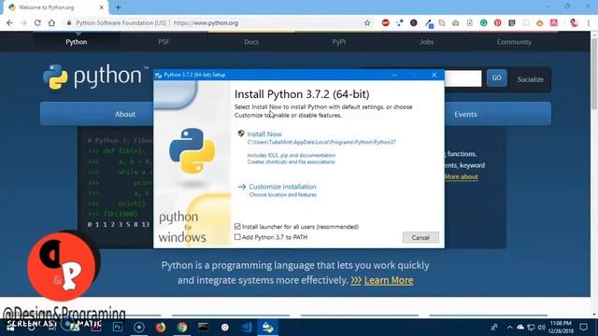The width and height of the screenshot is (598, 336).
Task: Open the Command Prompt taskbar icon
Action: click(204, 328)
